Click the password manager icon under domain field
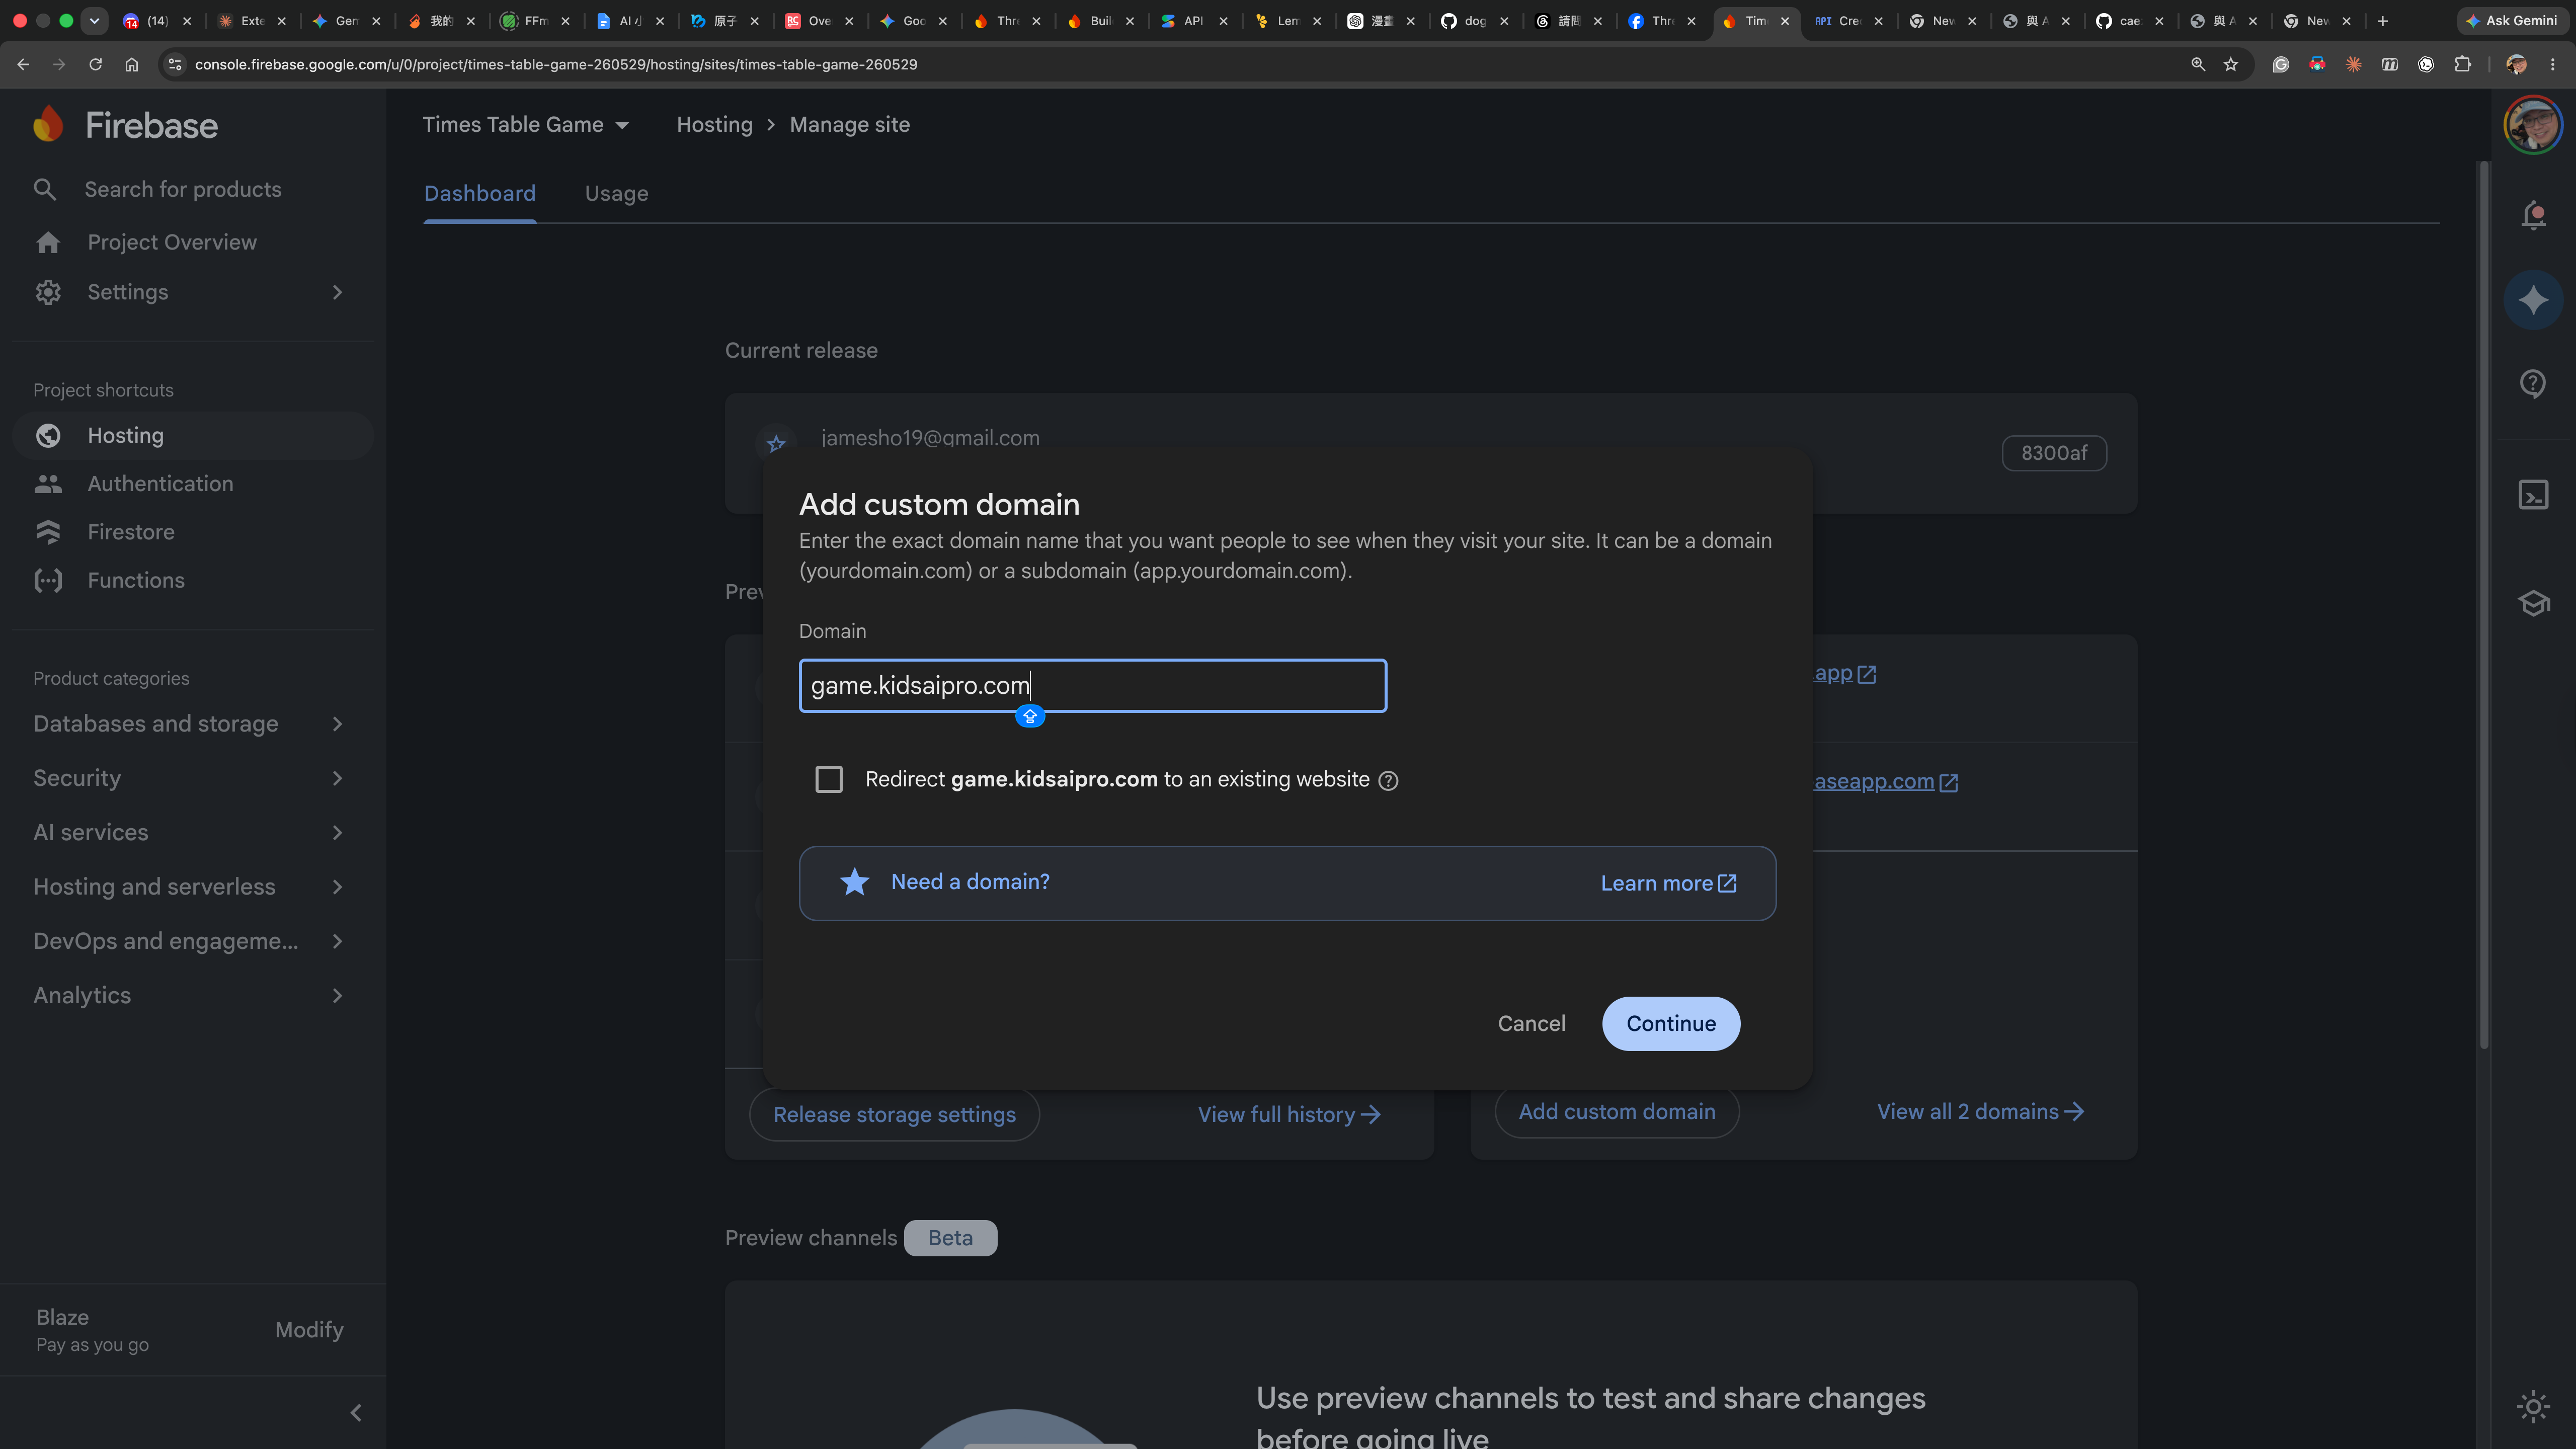Viewport: 2576px width, 1449px height. (x=1030, y=716)
